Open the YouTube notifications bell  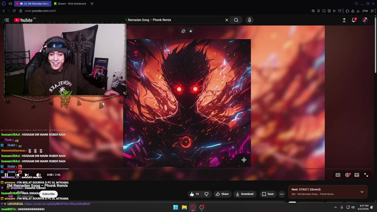[x=354, y=20]
